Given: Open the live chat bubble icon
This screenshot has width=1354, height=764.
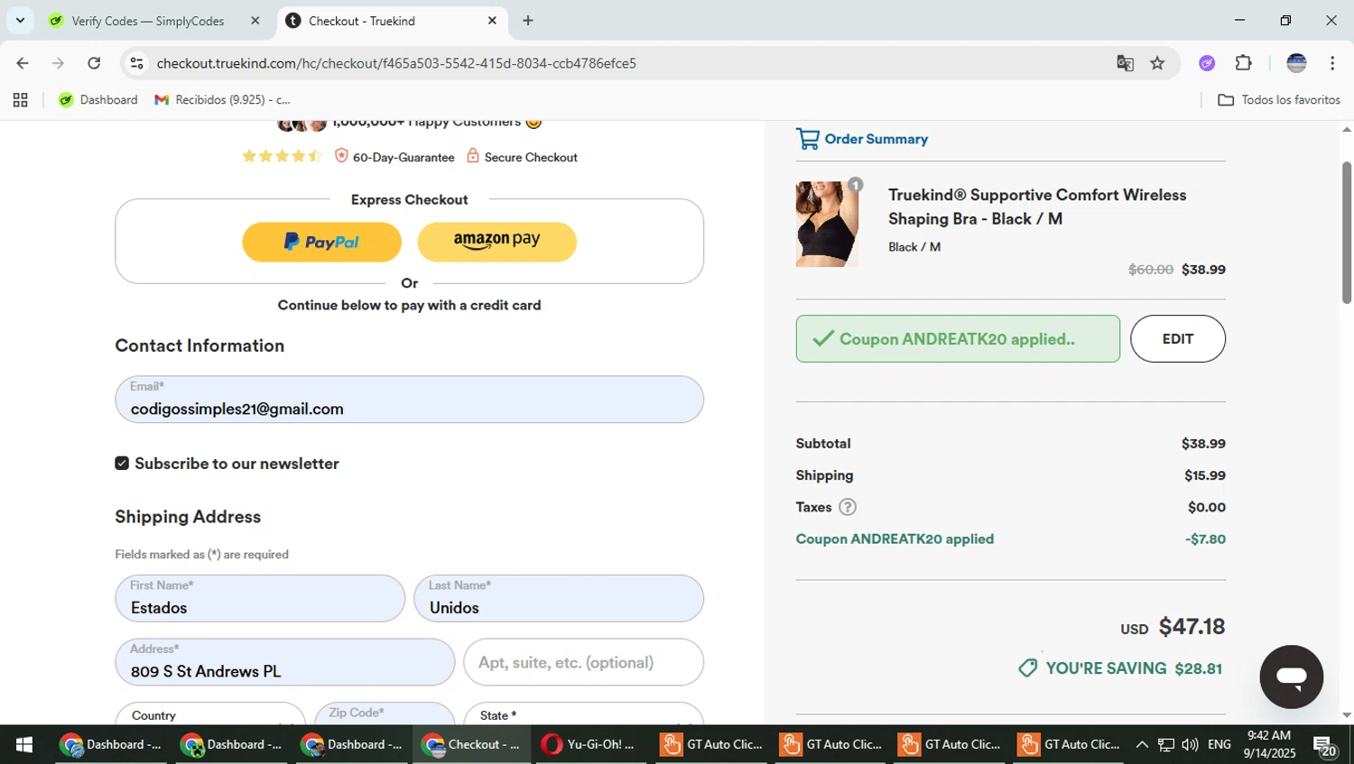Looking at the screenshot, I should (1291, 677).
